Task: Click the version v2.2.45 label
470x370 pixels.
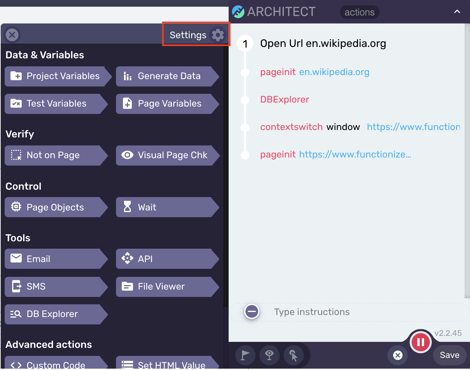Action: pos(448,333)
